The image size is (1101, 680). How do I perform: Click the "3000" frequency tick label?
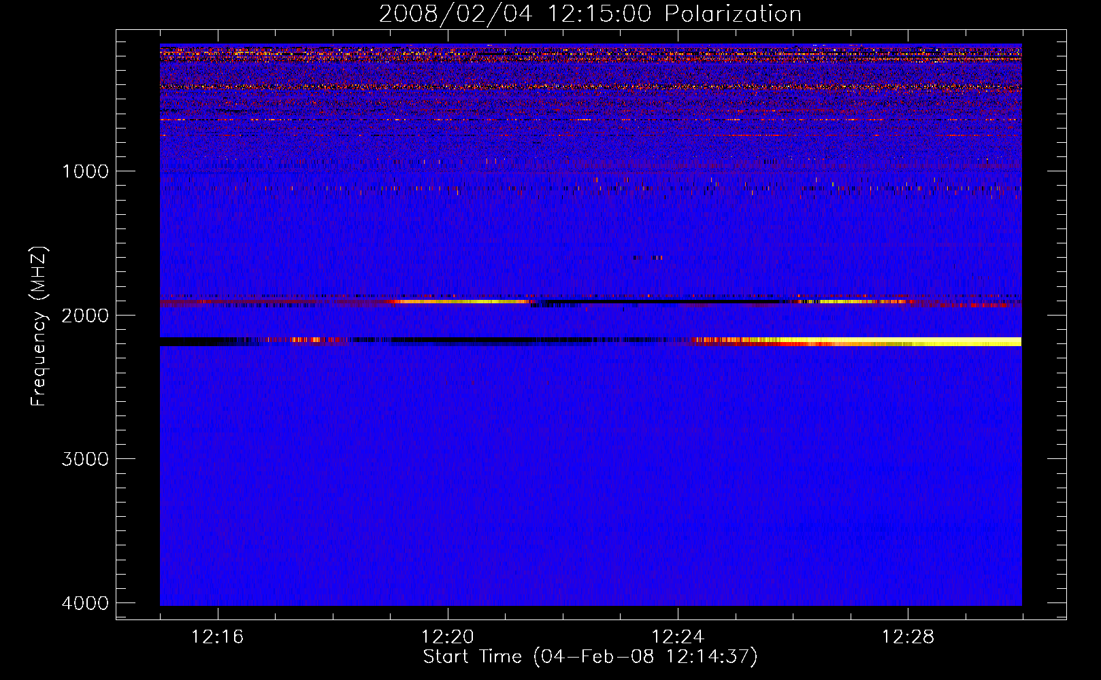coord(85,459)
